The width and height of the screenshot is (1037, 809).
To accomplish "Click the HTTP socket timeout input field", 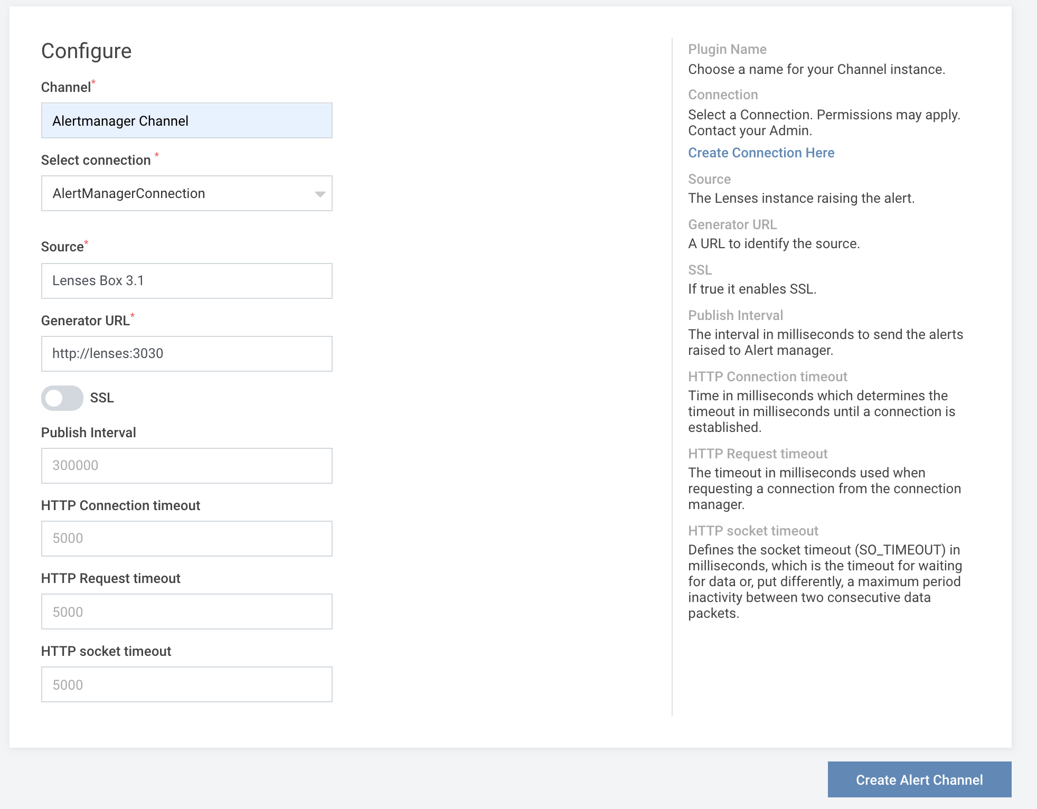I will 187,683.
